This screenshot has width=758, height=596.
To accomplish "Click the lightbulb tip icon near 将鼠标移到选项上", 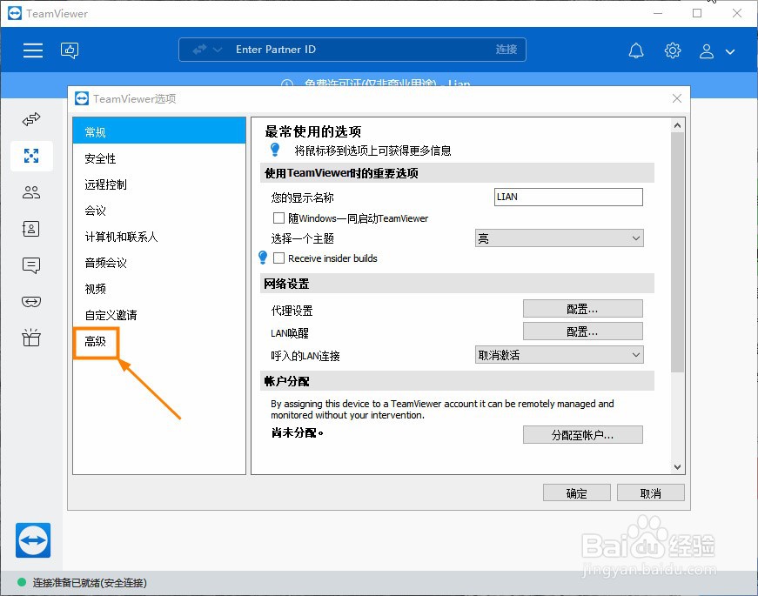I will point(275,150).
